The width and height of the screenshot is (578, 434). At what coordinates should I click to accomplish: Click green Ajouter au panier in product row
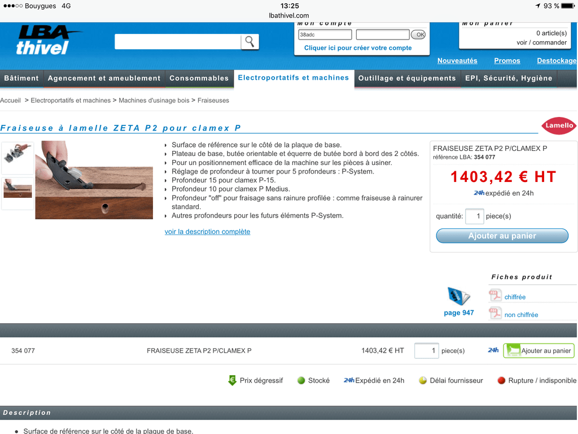click(538, 350)
